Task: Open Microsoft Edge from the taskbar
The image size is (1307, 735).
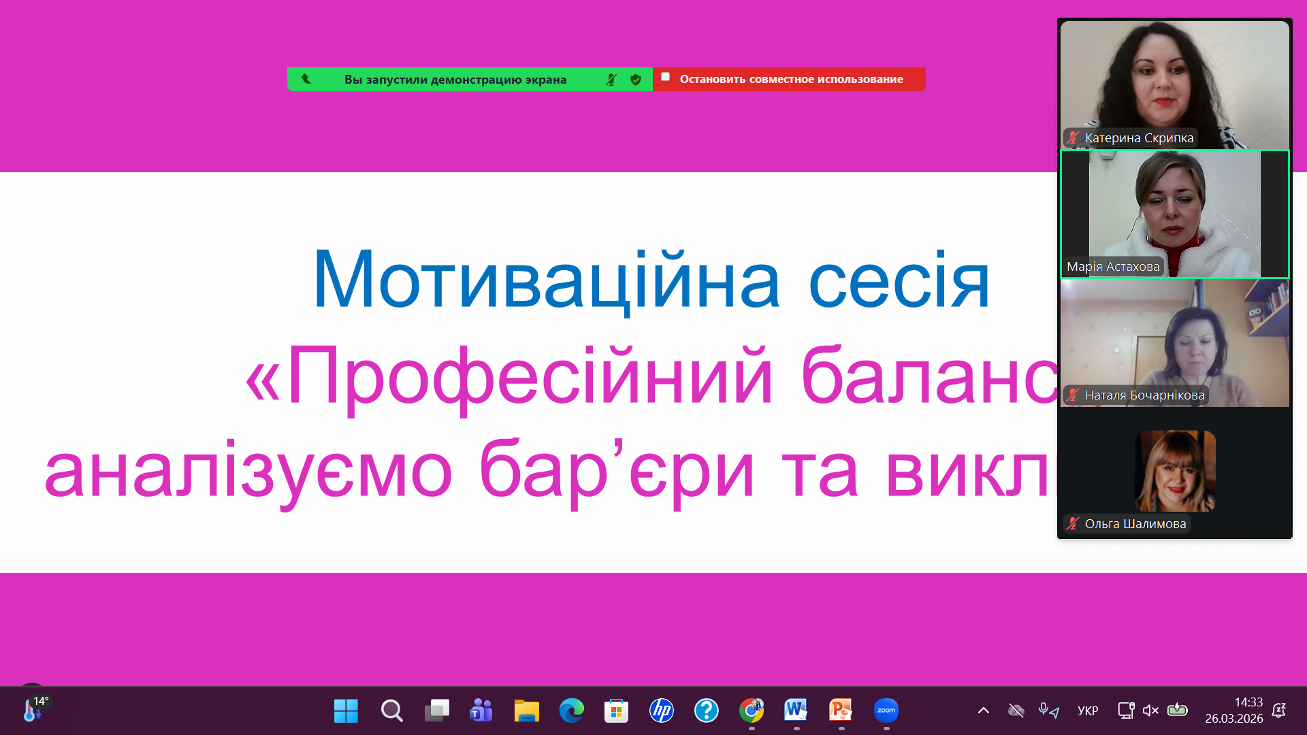Action: click(571, 710)
